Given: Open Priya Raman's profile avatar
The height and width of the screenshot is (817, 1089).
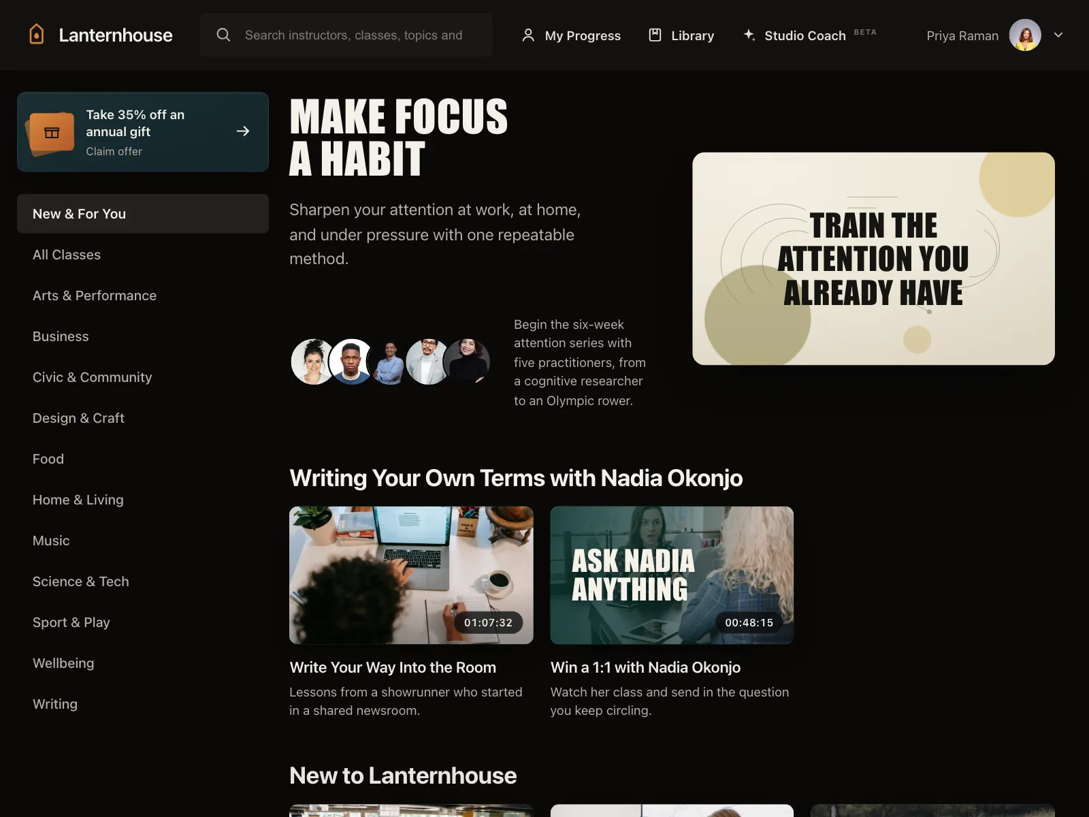Looking at the screenshot, I should click(1025, 35).
